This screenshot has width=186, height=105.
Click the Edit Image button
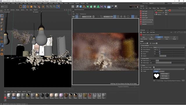(165, 76)
